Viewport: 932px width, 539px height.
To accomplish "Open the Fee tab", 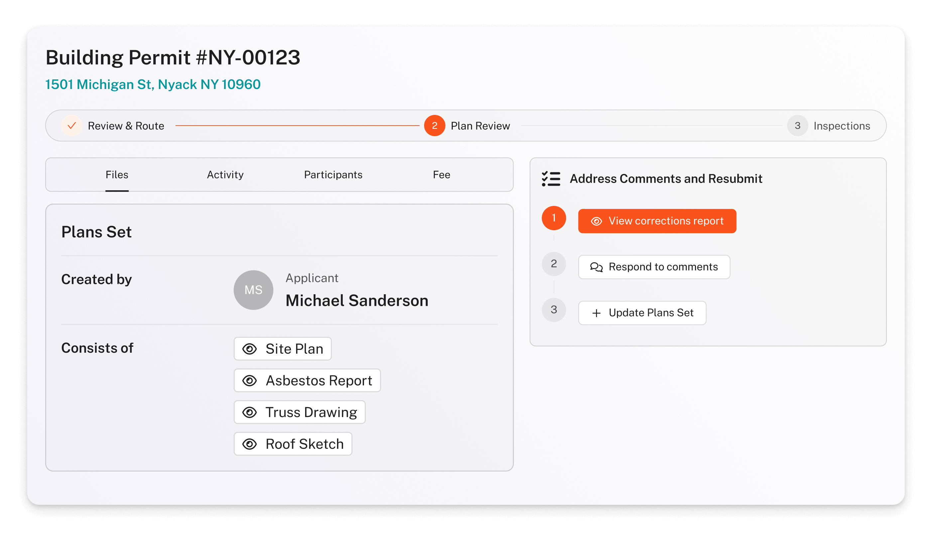I will coord(442,175).
